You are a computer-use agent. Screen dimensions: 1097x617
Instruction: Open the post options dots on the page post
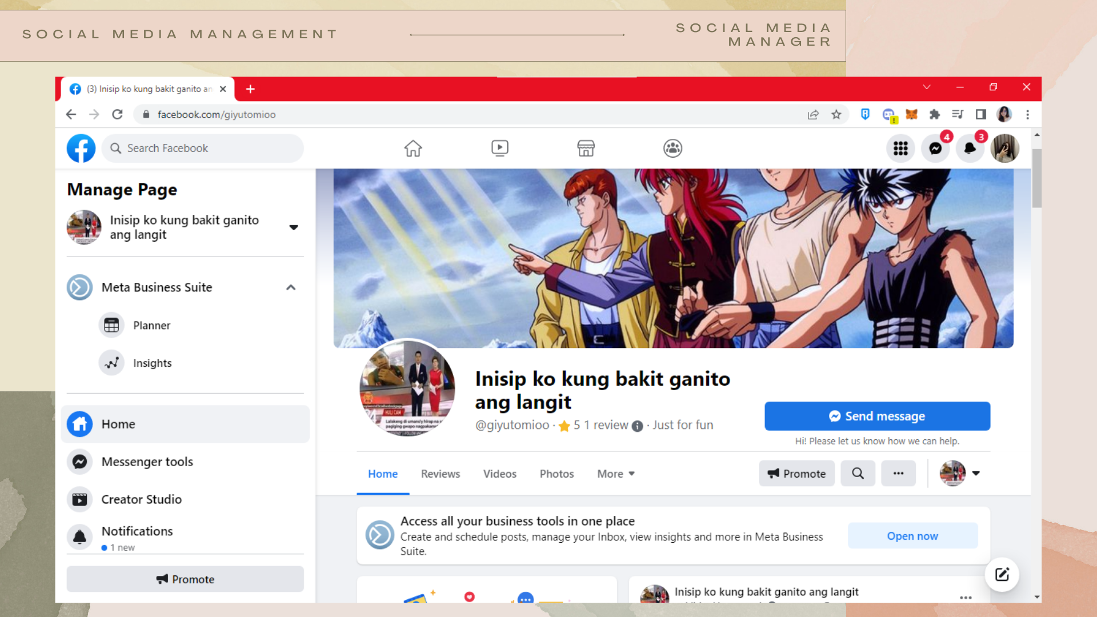point(966,597)
